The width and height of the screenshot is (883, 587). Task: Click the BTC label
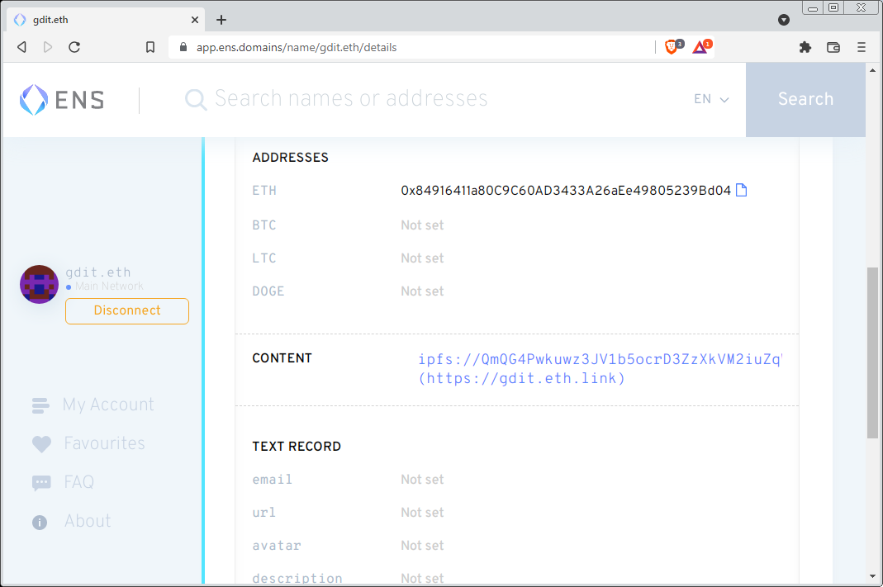(x=264, y=225)
